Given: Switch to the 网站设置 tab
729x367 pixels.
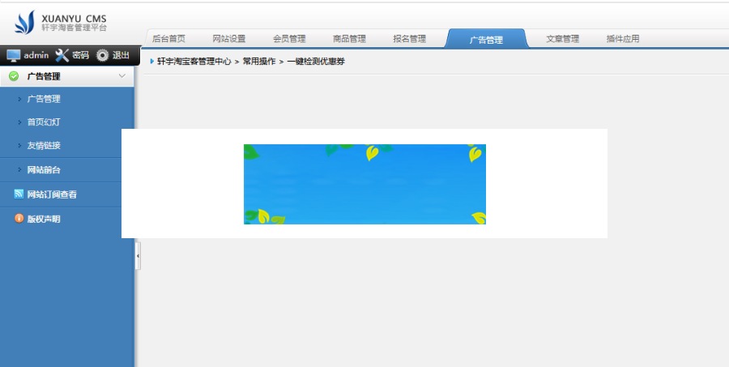Looking at the screenshot, I should (229, 39).
